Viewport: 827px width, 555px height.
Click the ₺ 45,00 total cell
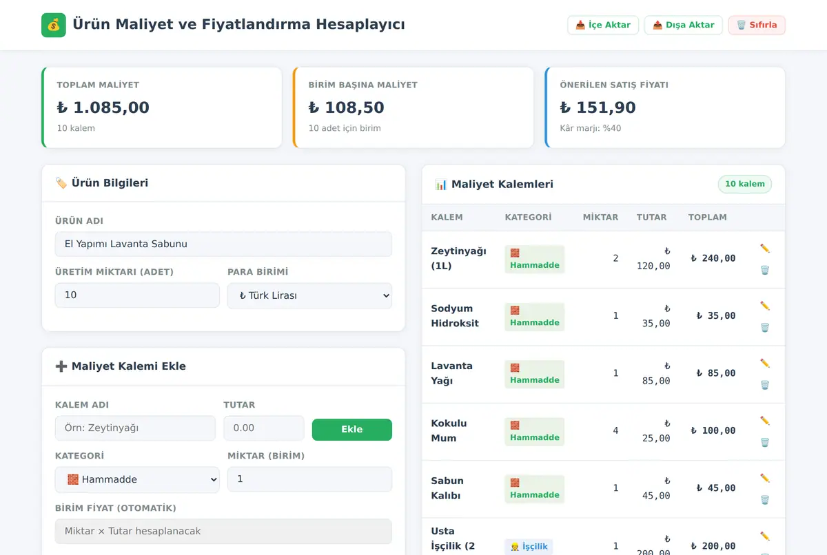coord(716,488)
